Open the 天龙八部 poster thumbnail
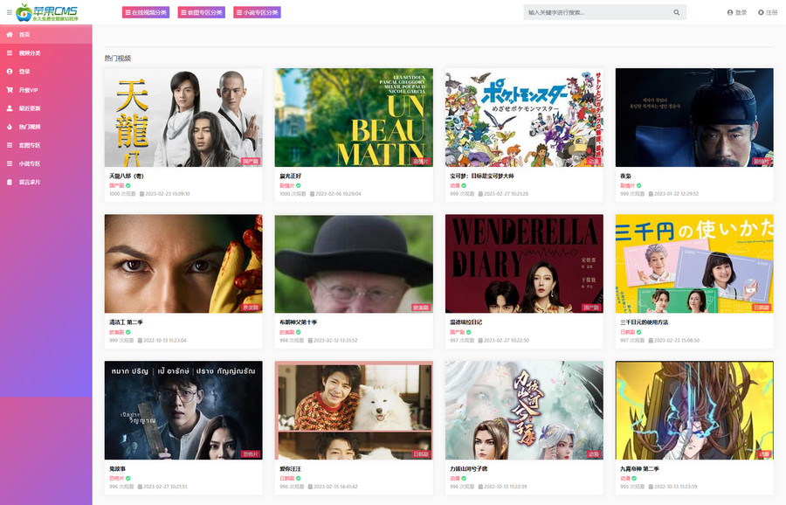The height and width of the screenshot is (505, 786). coord(183,117)
